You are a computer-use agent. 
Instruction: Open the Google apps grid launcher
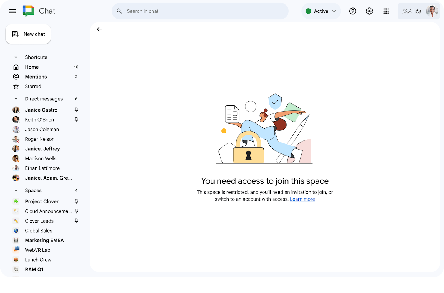click(x=386, y=11)
